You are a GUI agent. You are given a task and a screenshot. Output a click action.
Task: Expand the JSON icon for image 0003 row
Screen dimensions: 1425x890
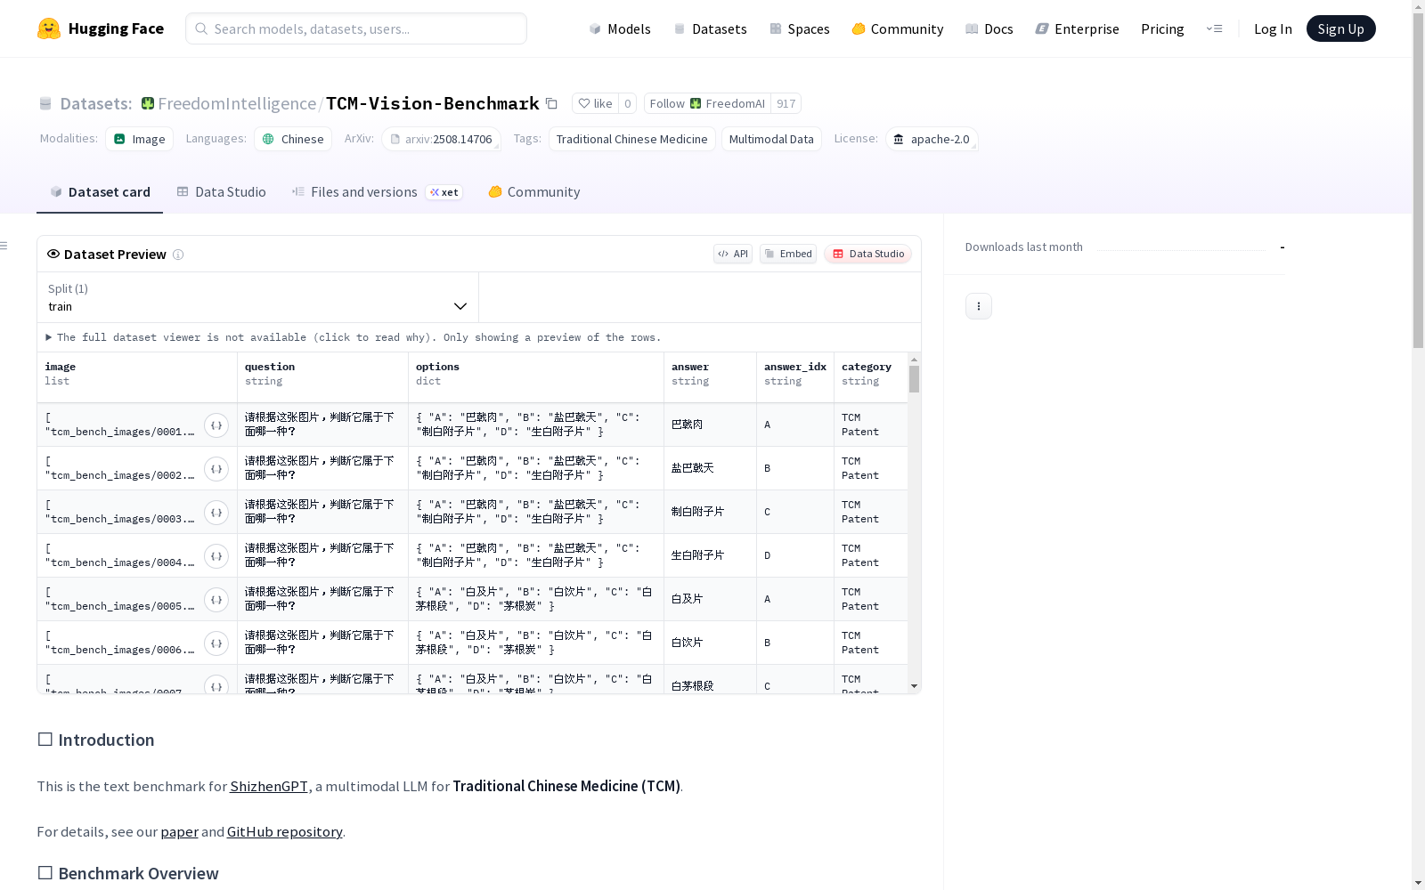(216, 513)
